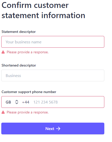This screenshot has width=112, height=142.
Task: Click the +44 dialing prefix
Action: click(26, 102)
